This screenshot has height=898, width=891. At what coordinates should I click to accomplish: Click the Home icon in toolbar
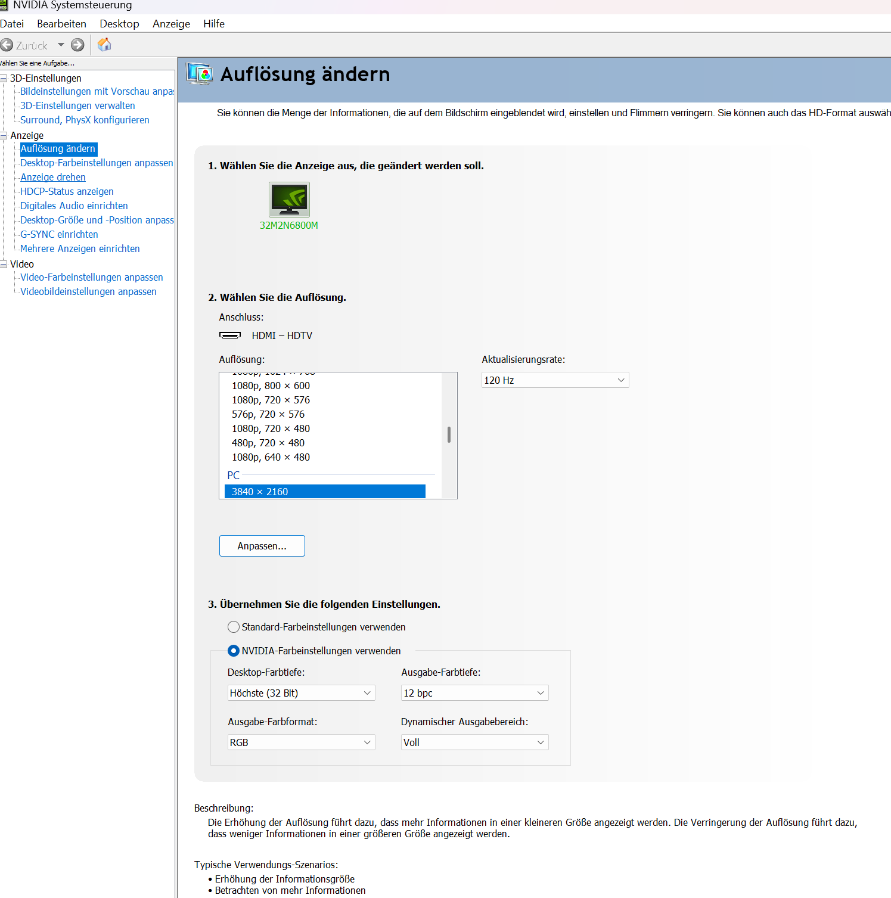(104, 45)
